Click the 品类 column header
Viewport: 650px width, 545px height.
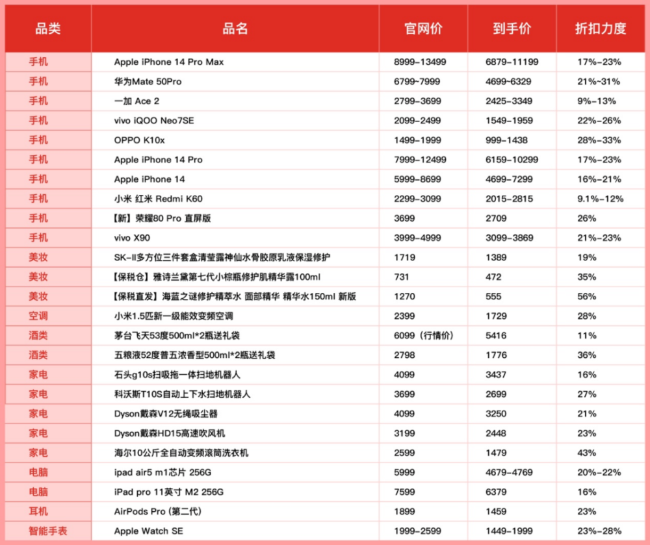pyautogui.click(x=48, y=28)
